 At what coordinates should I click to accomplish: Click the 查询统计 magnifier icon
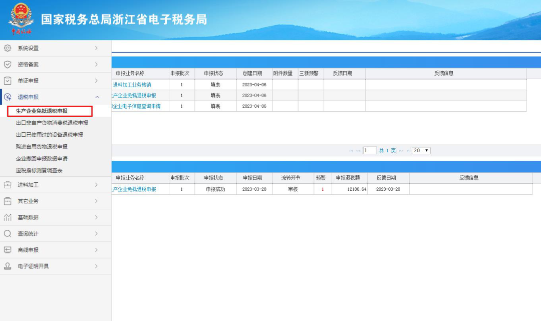[x=7, y=234]
